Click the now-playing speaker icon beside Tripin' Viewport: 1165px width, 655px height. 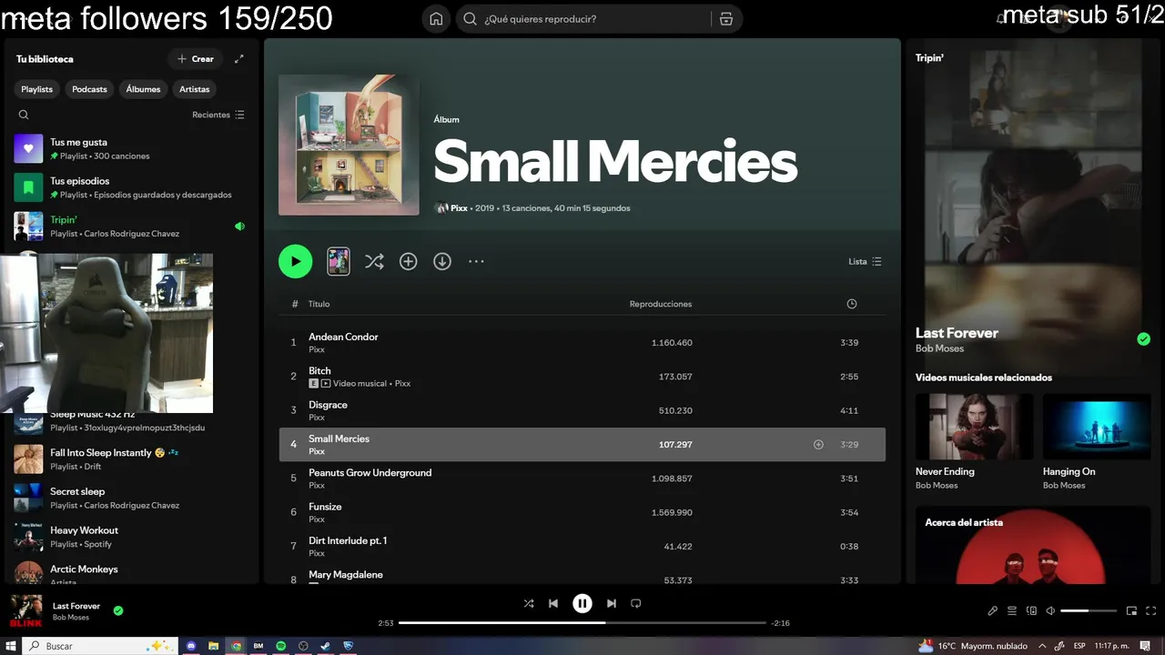tap(239, 227)
